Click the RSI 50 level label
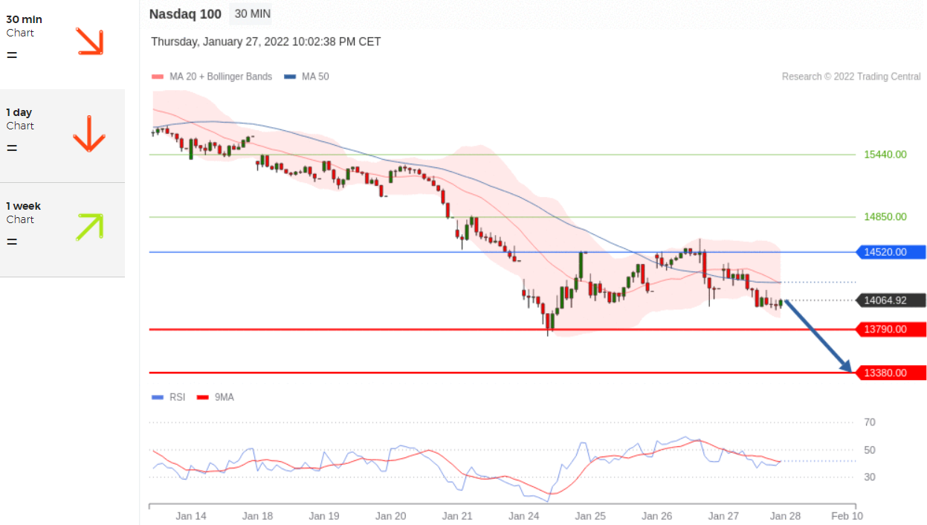927x525 pixels. click(870, 450)
